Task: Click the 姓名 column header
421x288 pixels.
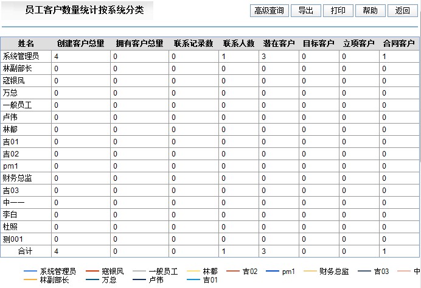Action: click(26, 44)
